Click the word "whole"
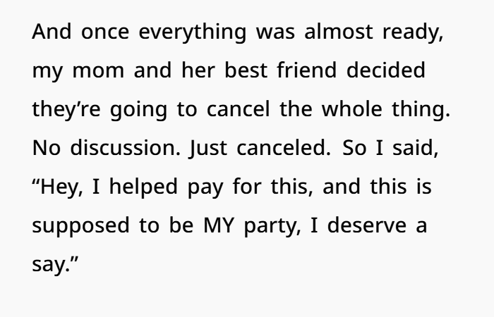 [355, 111]
